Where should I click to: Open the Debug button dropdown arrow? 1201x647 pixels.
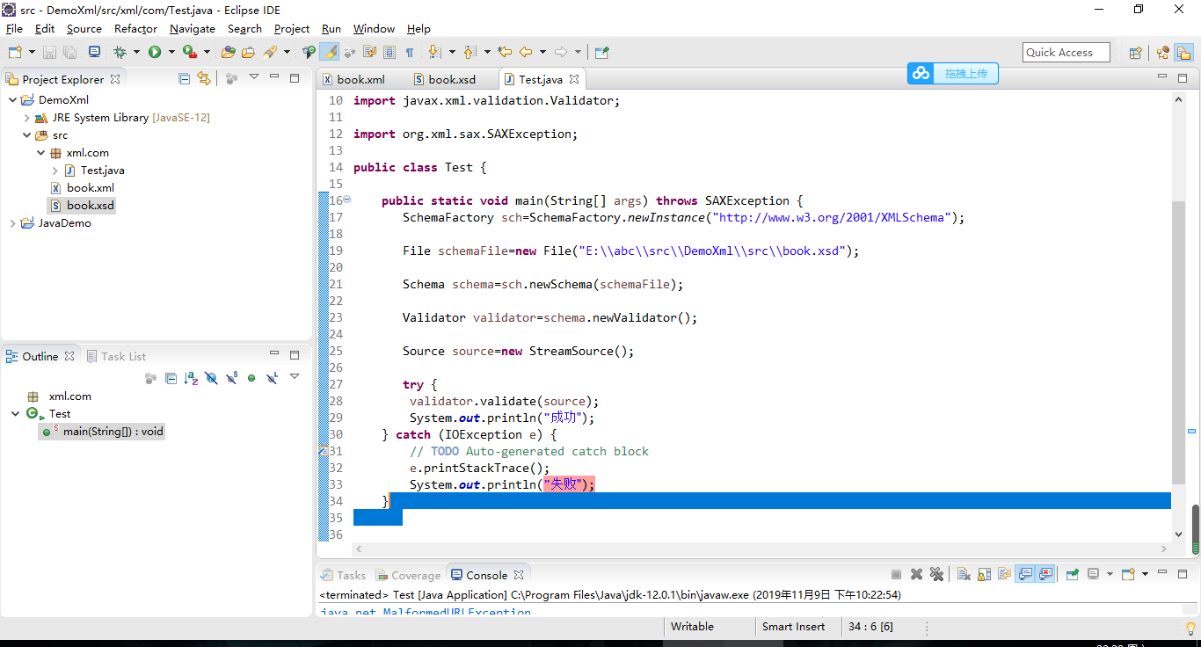click(136, 53)
